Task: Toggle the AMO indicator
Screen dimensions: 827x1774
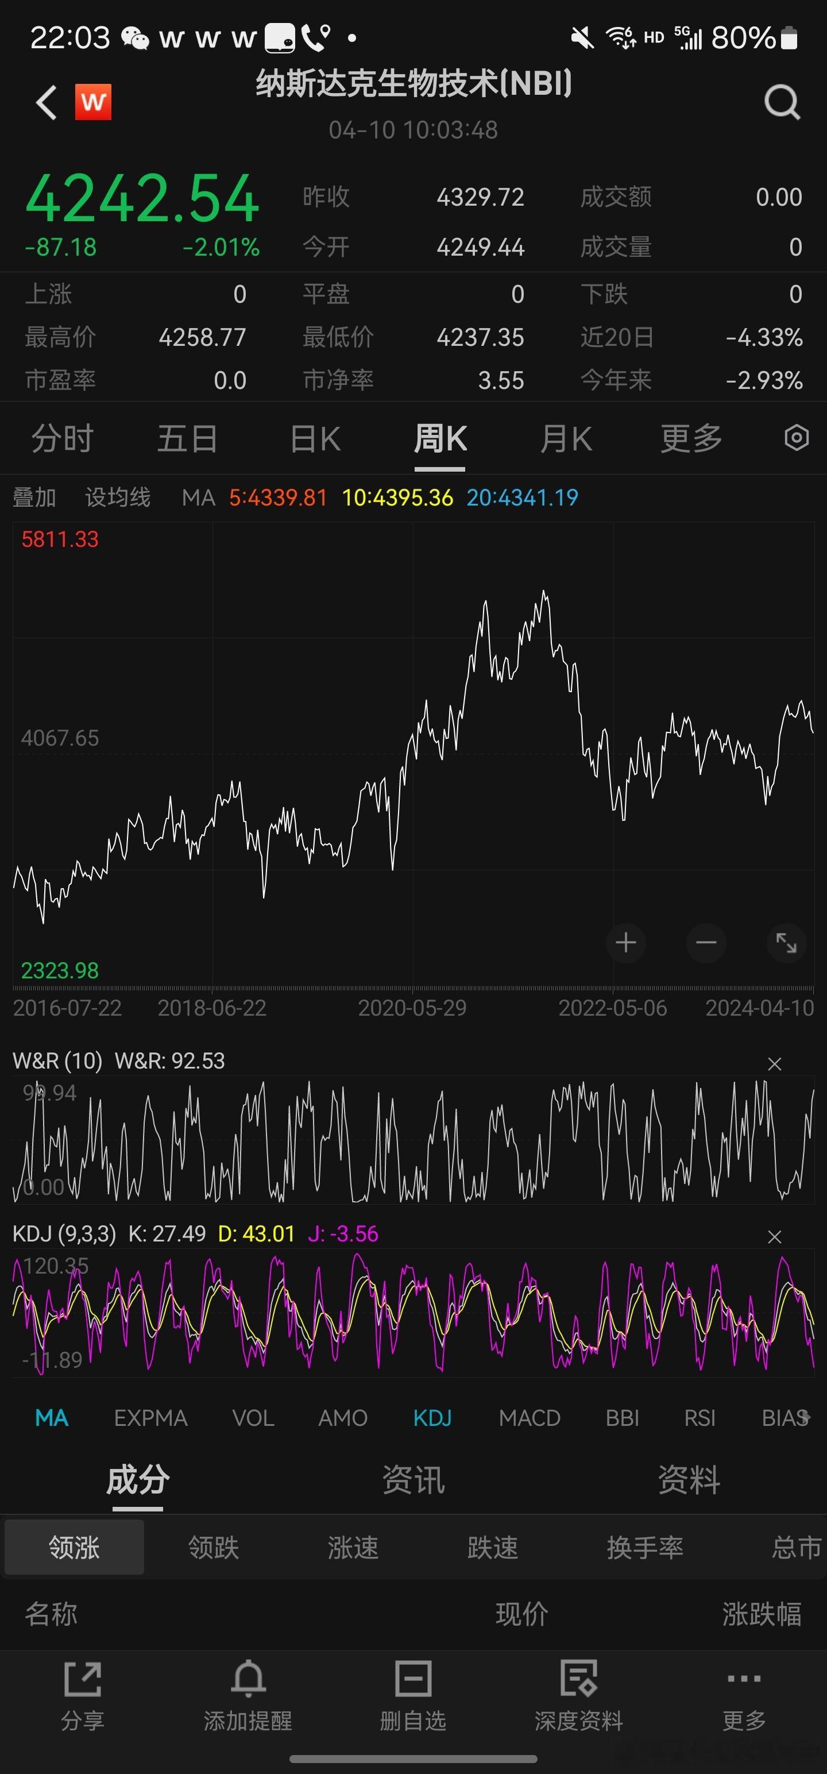Action: [x=343, y=1418]
